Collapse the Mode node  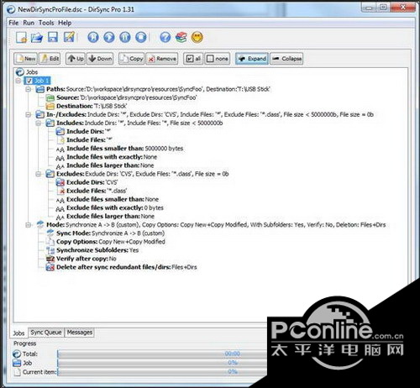29,225
